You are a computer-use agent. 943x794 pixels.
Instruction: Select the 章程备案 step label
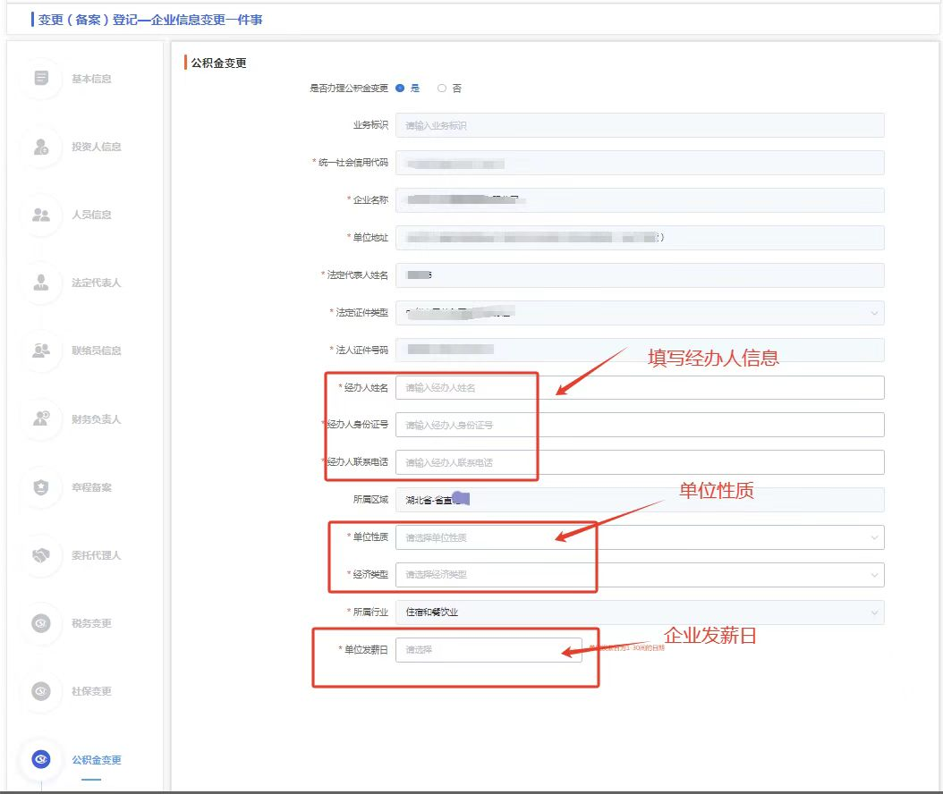tap(91, 487)
